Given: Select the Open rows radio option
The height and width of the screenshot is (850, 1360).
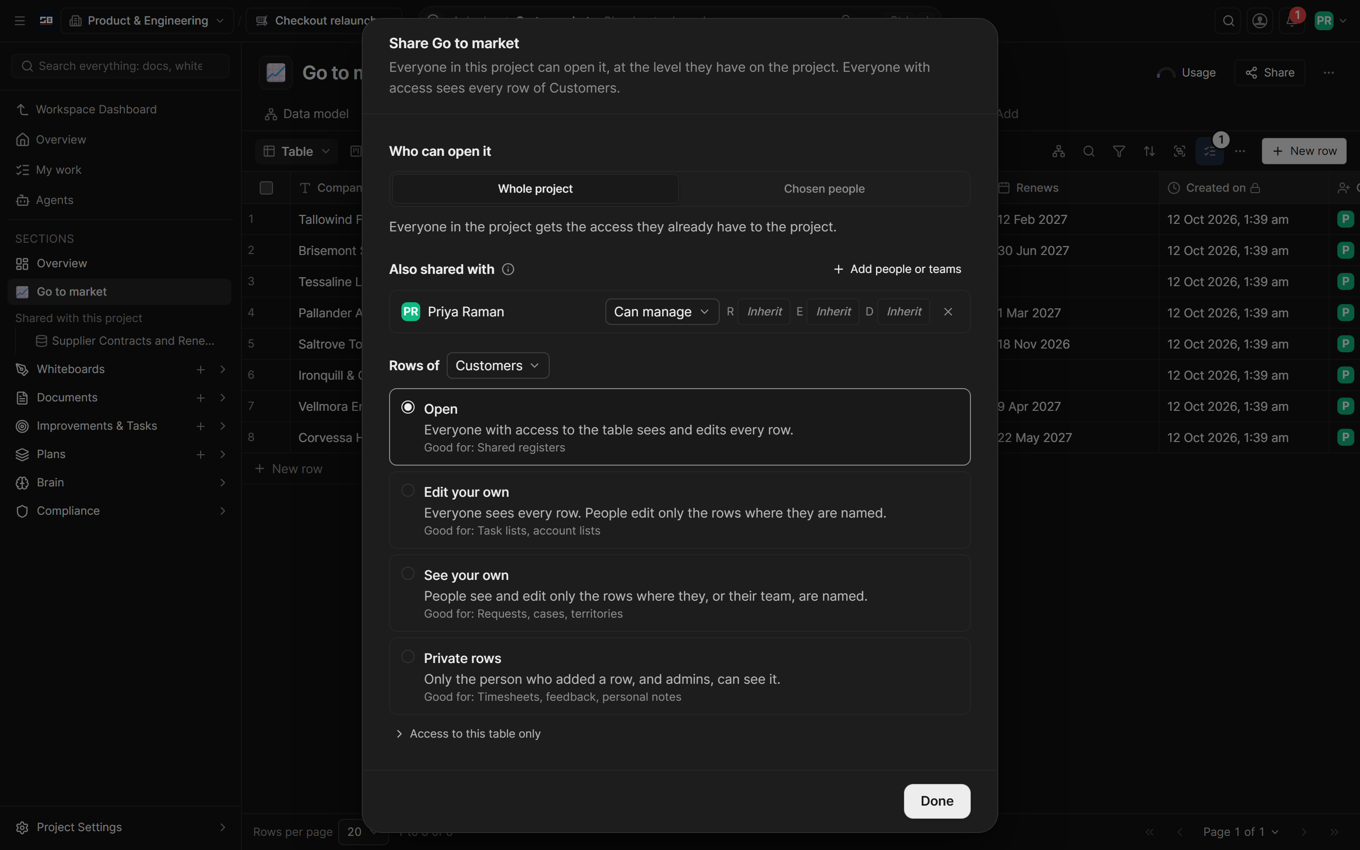Looking at the screenshot, I should pos(408,407).
